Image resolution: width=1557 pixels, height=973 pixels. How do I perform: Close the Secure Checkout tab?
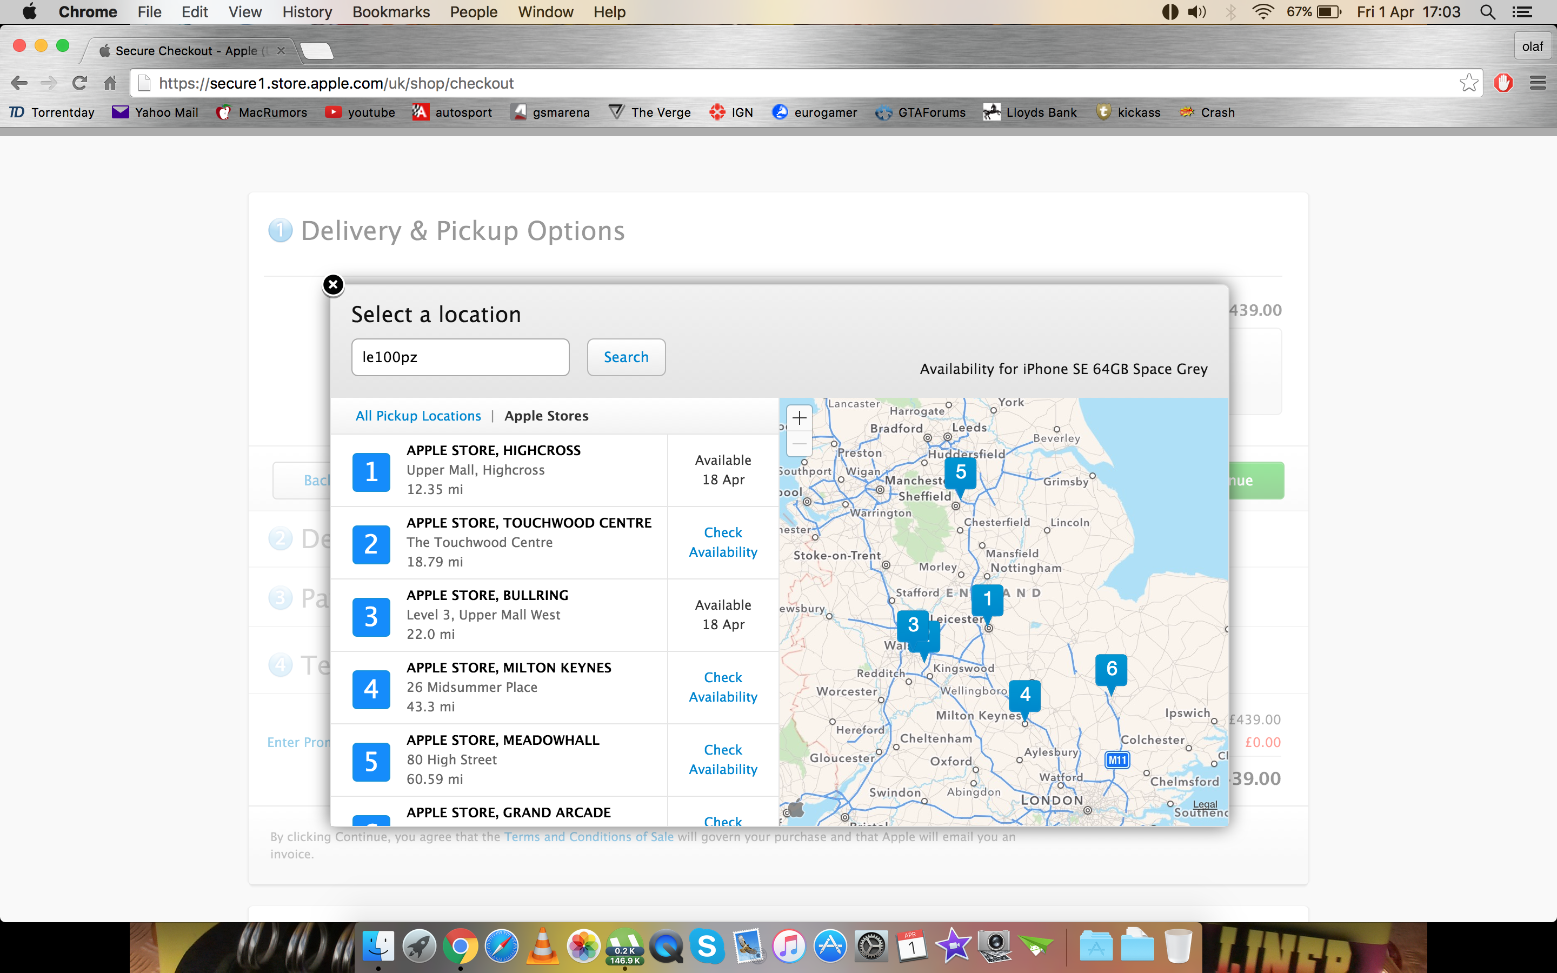[x=281, y=50]
